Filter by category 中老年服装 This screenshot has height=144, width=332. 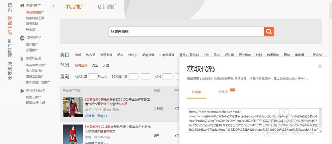point(167,55)
